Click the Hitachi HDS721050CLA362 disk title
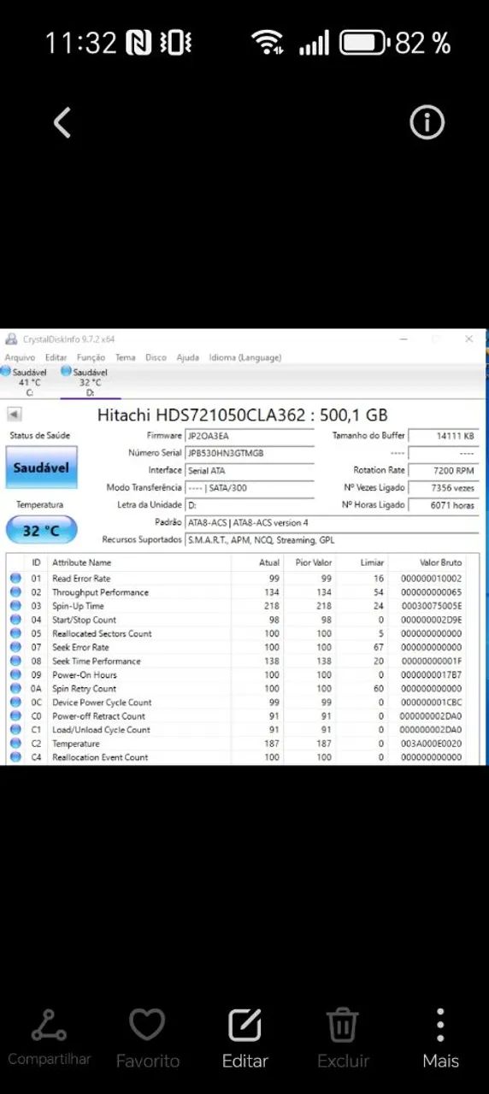The height and width of the screenshot is (1094, 489). 242,415
